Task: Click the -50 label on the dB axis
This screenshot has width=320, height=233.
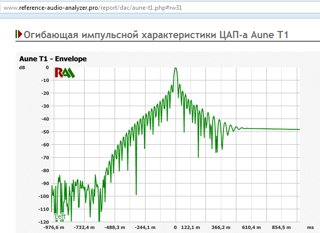Action: point(45,132)
